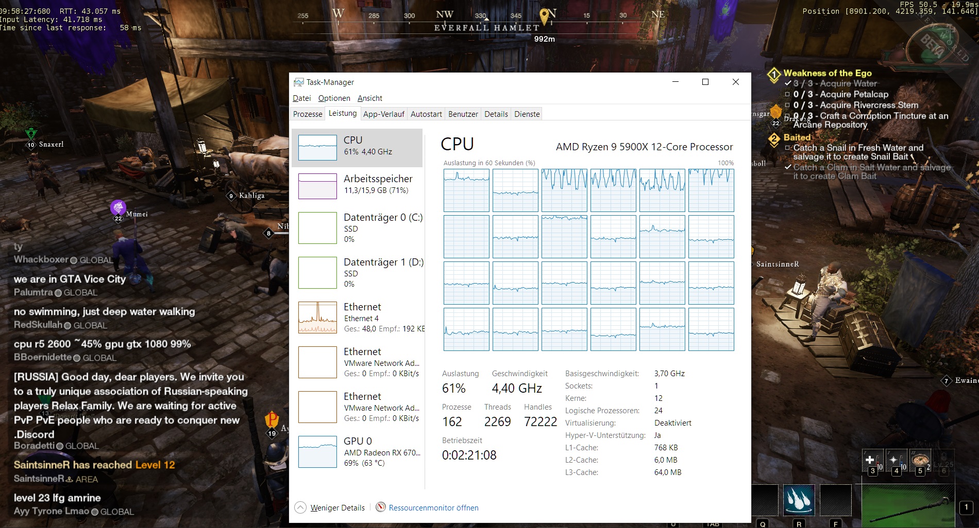This screenshot has height=528, width=979.
Task: Use the food item in hotbar slot 5
Action: (x=920, y=460)
